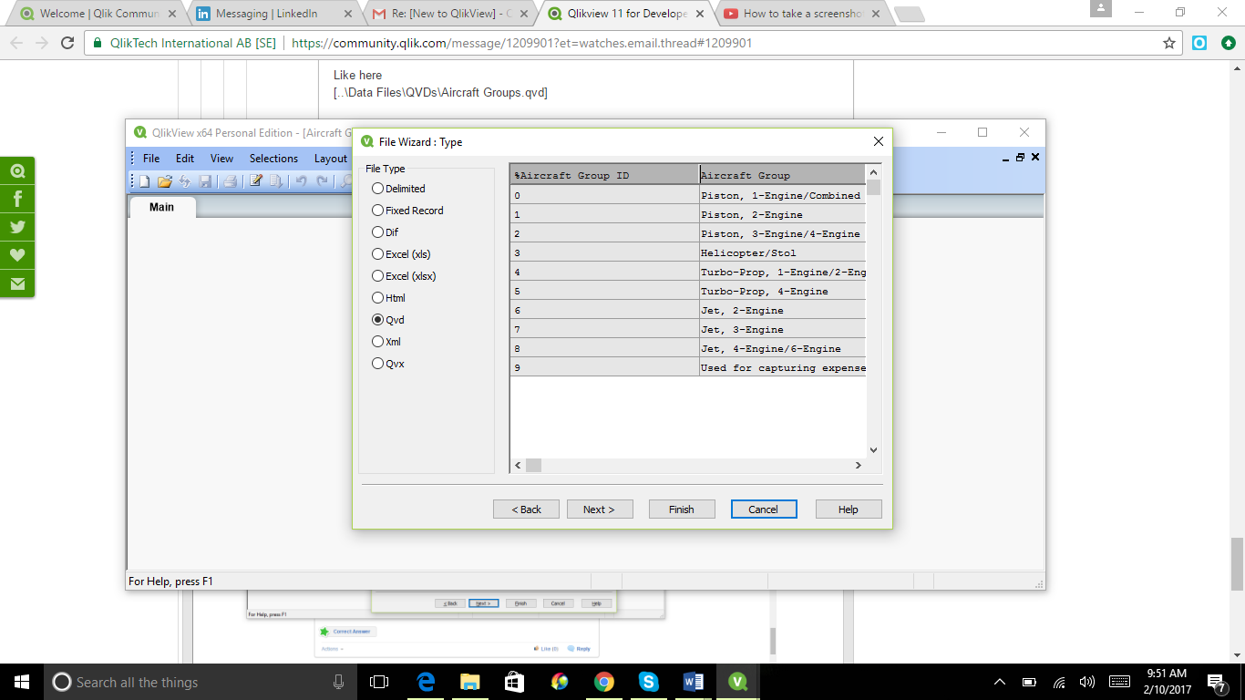Click the browser address bar URL

[521, 43]
